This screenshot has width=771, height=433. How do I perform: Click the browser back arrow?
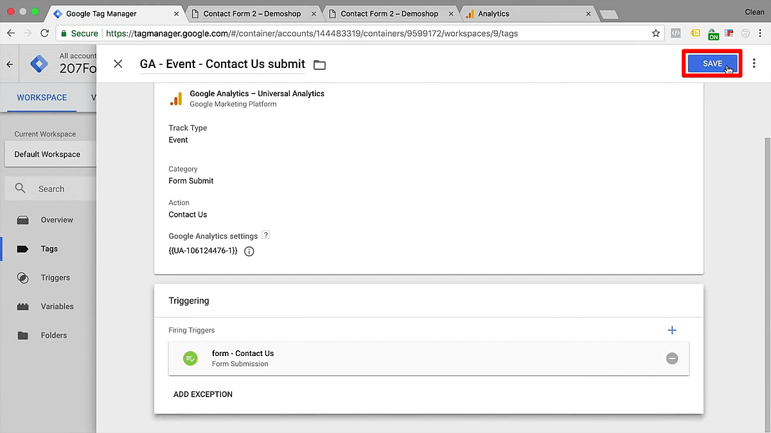click(11, 33)
